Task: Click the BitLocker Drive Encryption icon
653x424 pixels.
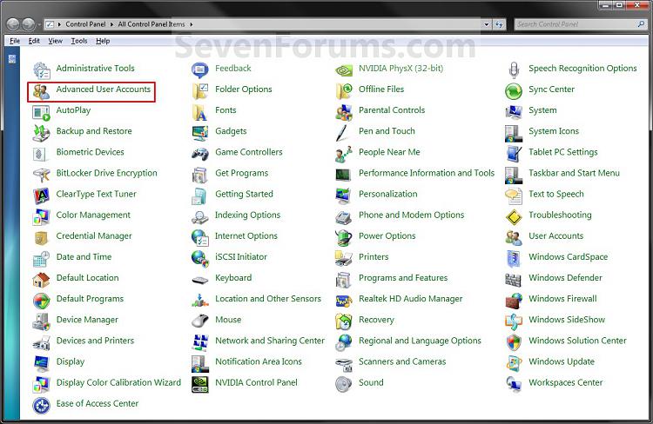Action: [x=42, y=175]
